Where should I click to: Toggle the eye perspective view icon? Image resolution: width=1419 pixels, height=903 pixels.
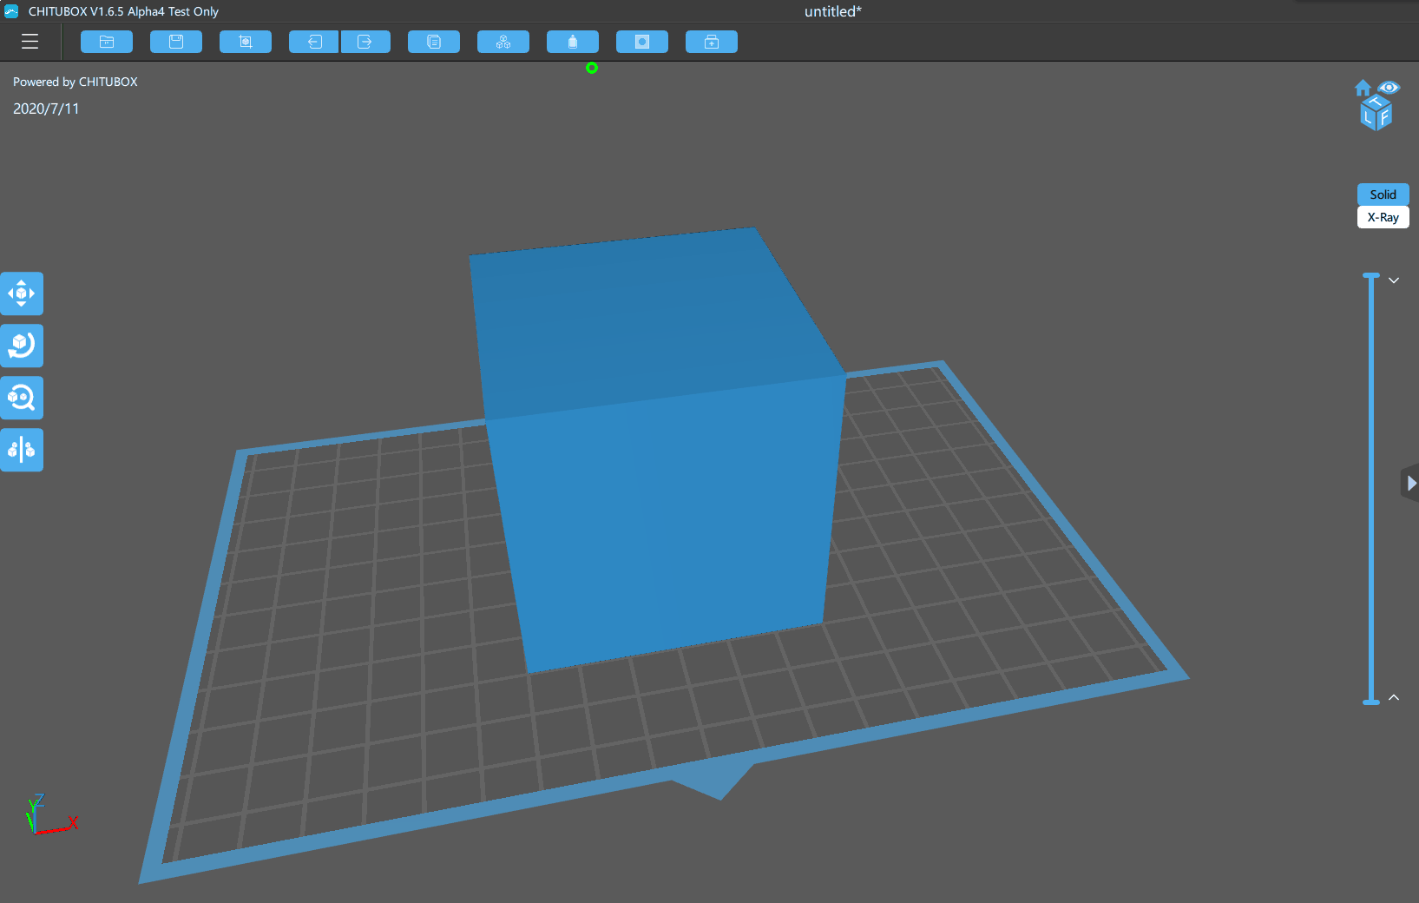[x=1389, y=87]
